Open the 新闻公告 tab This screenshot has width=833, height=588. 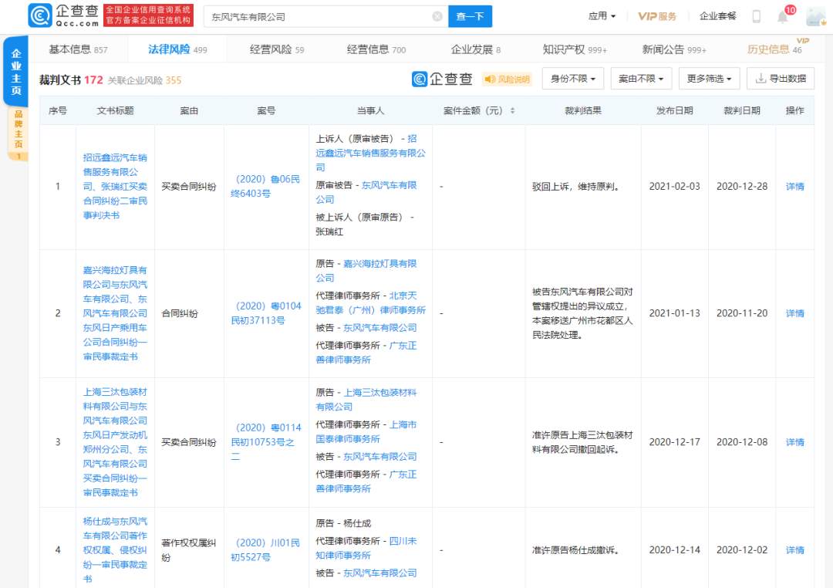pos(674,49)
